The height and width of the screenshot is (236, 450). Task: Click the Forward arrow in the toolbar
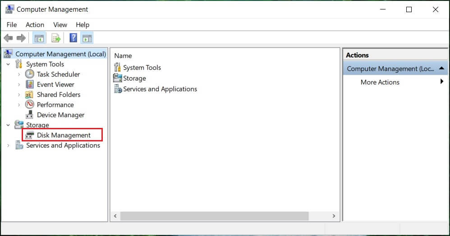click(21, 38)
